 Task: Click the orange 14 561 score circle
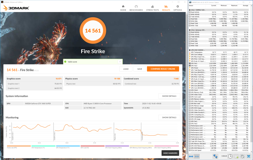tap(93, 30)
